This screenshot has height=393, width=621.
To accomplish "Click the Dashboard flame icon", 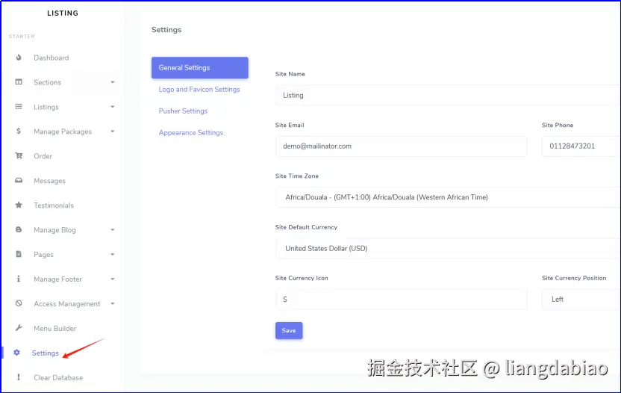I will (19, 58).
